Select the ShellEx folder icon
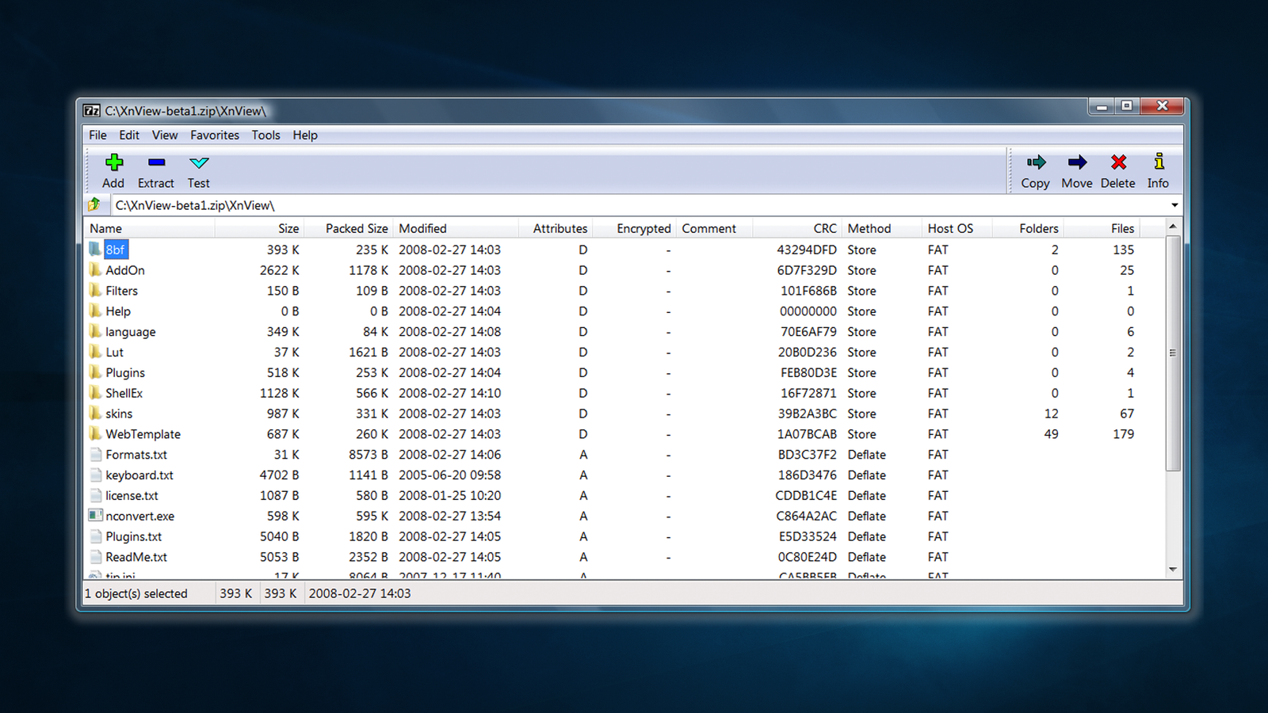Viewport: 1268px width, 713px height. (95, 393)
